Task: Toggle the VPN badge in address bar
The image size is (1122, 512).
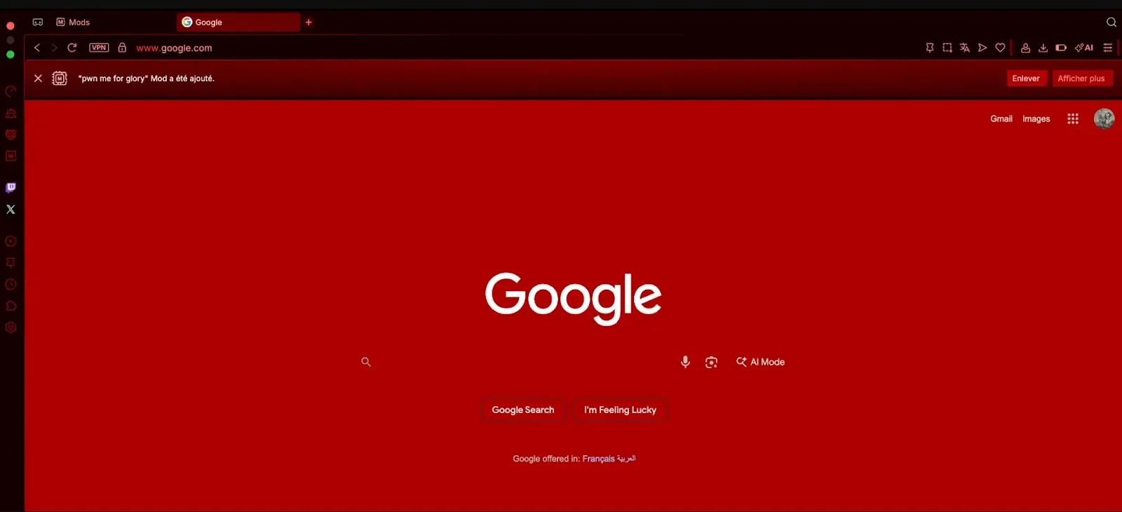Action: click(x=99, y=48)
